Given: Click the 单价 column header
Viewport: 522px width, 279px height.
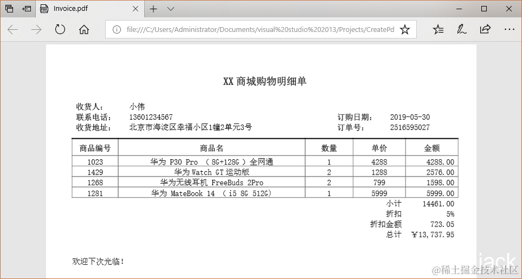Looking at the screenshot, I should click(379, 148).
